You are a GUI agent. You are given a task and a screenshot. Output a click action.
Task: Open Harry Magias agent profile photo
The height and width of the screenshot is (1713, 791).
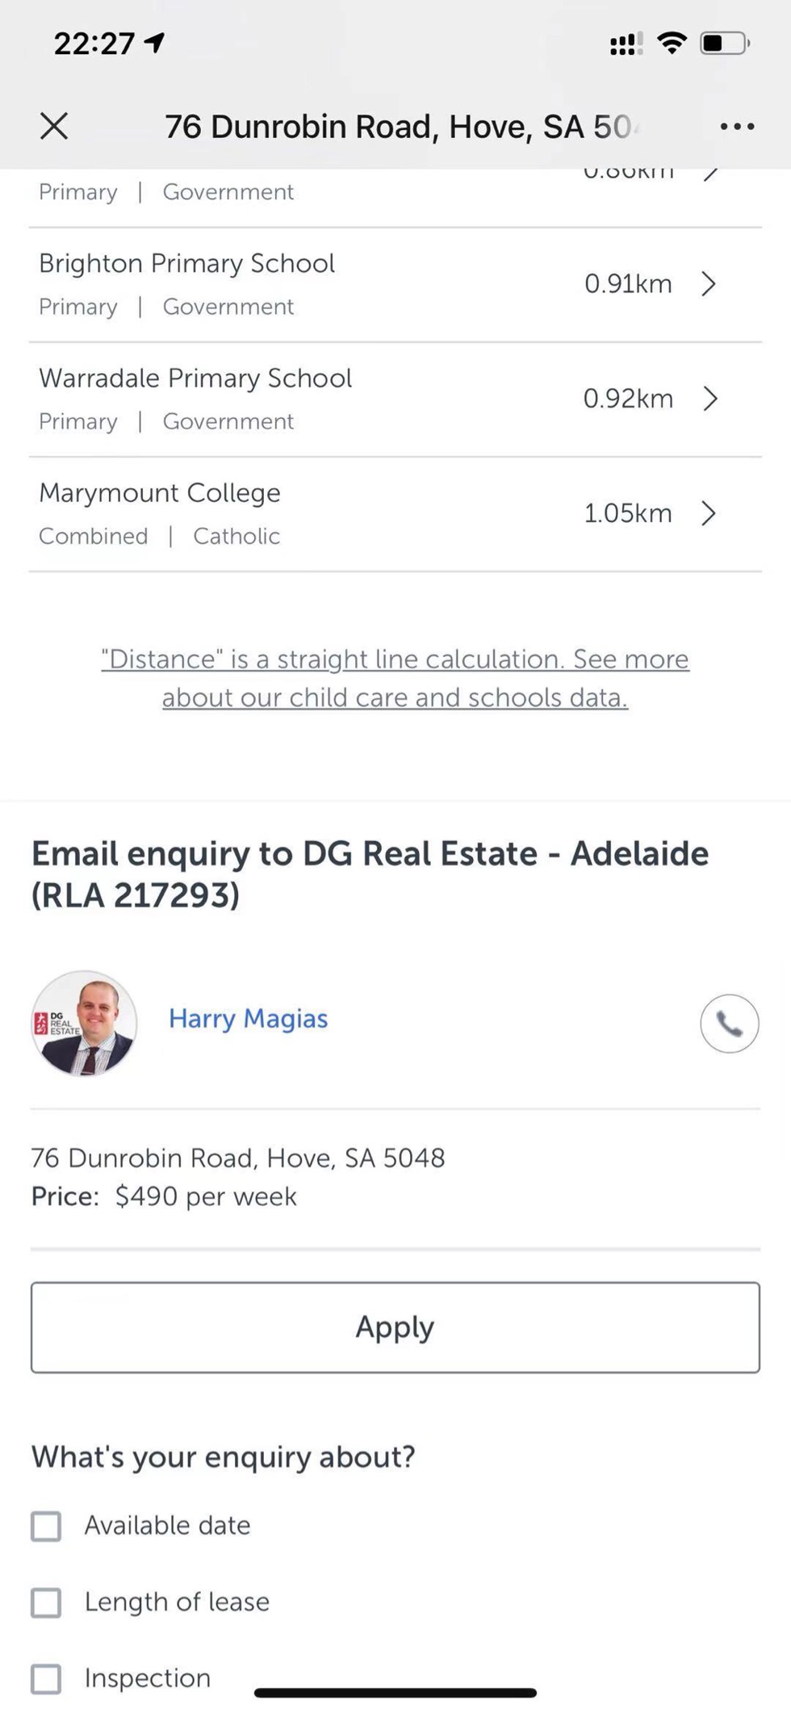click(84, 1023)
